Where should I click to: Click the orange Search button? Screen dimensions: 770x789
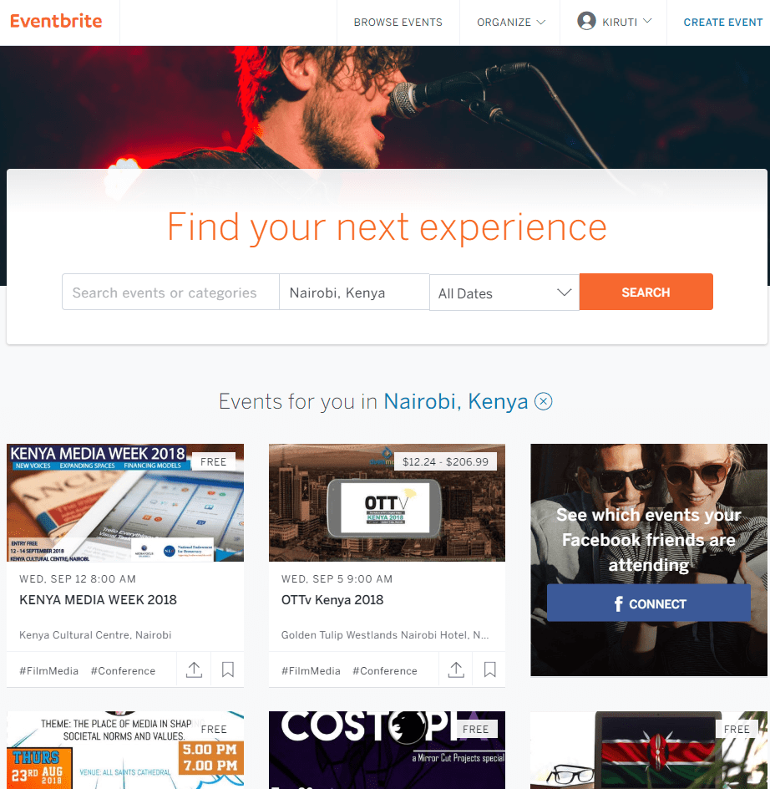click(x=646, y=292)
